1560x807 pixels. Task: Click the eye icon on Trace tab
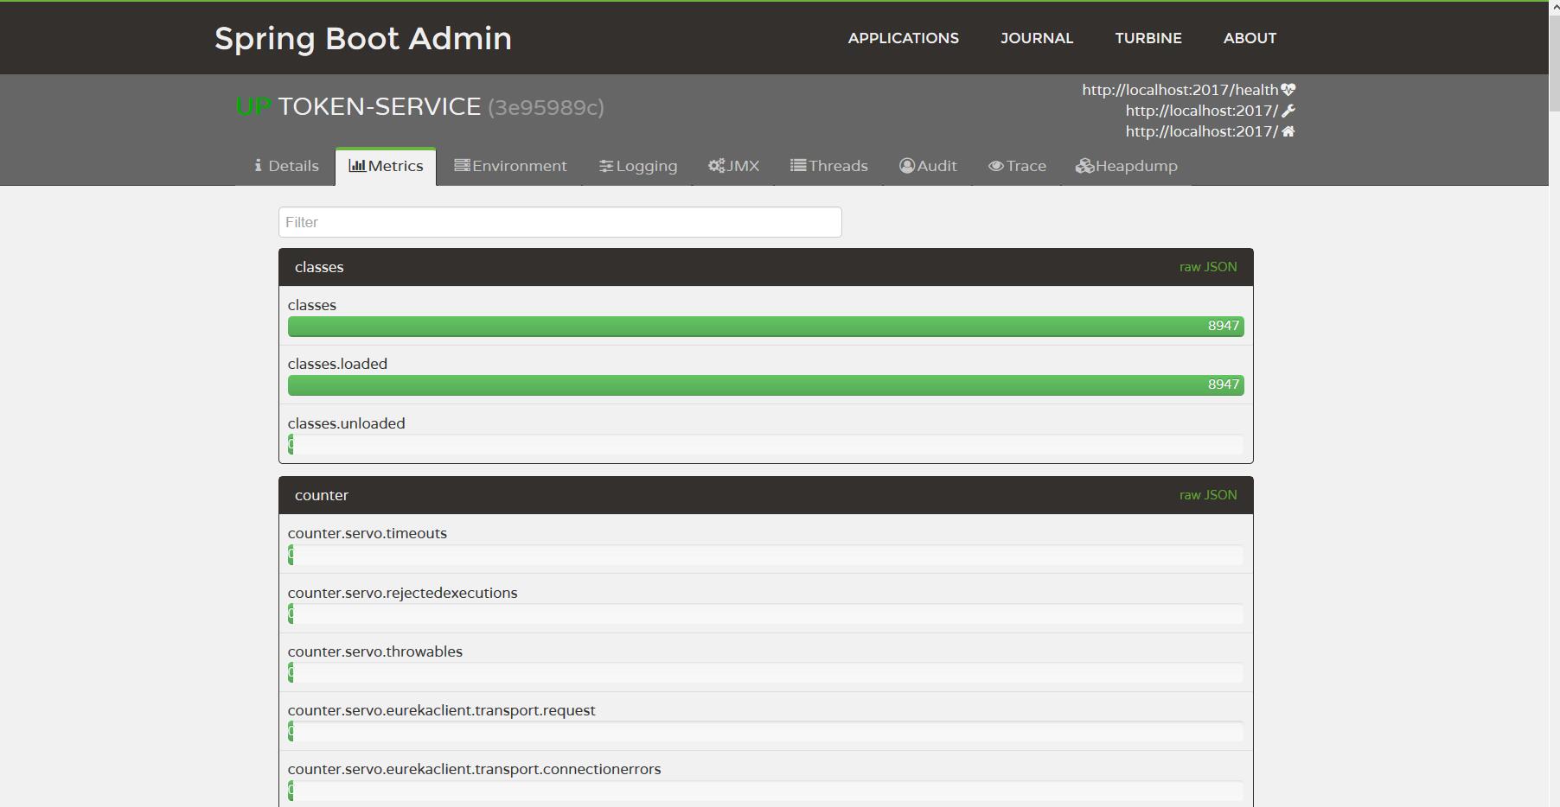click(x=995, y=166)
